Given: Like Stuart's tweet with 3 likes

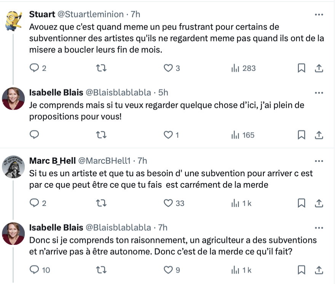Looking at the screenshot, I should point(172,68).
